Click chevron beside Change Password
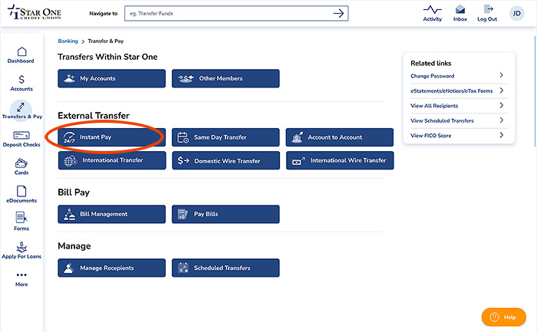537x332 pixels. coord(502,75)
